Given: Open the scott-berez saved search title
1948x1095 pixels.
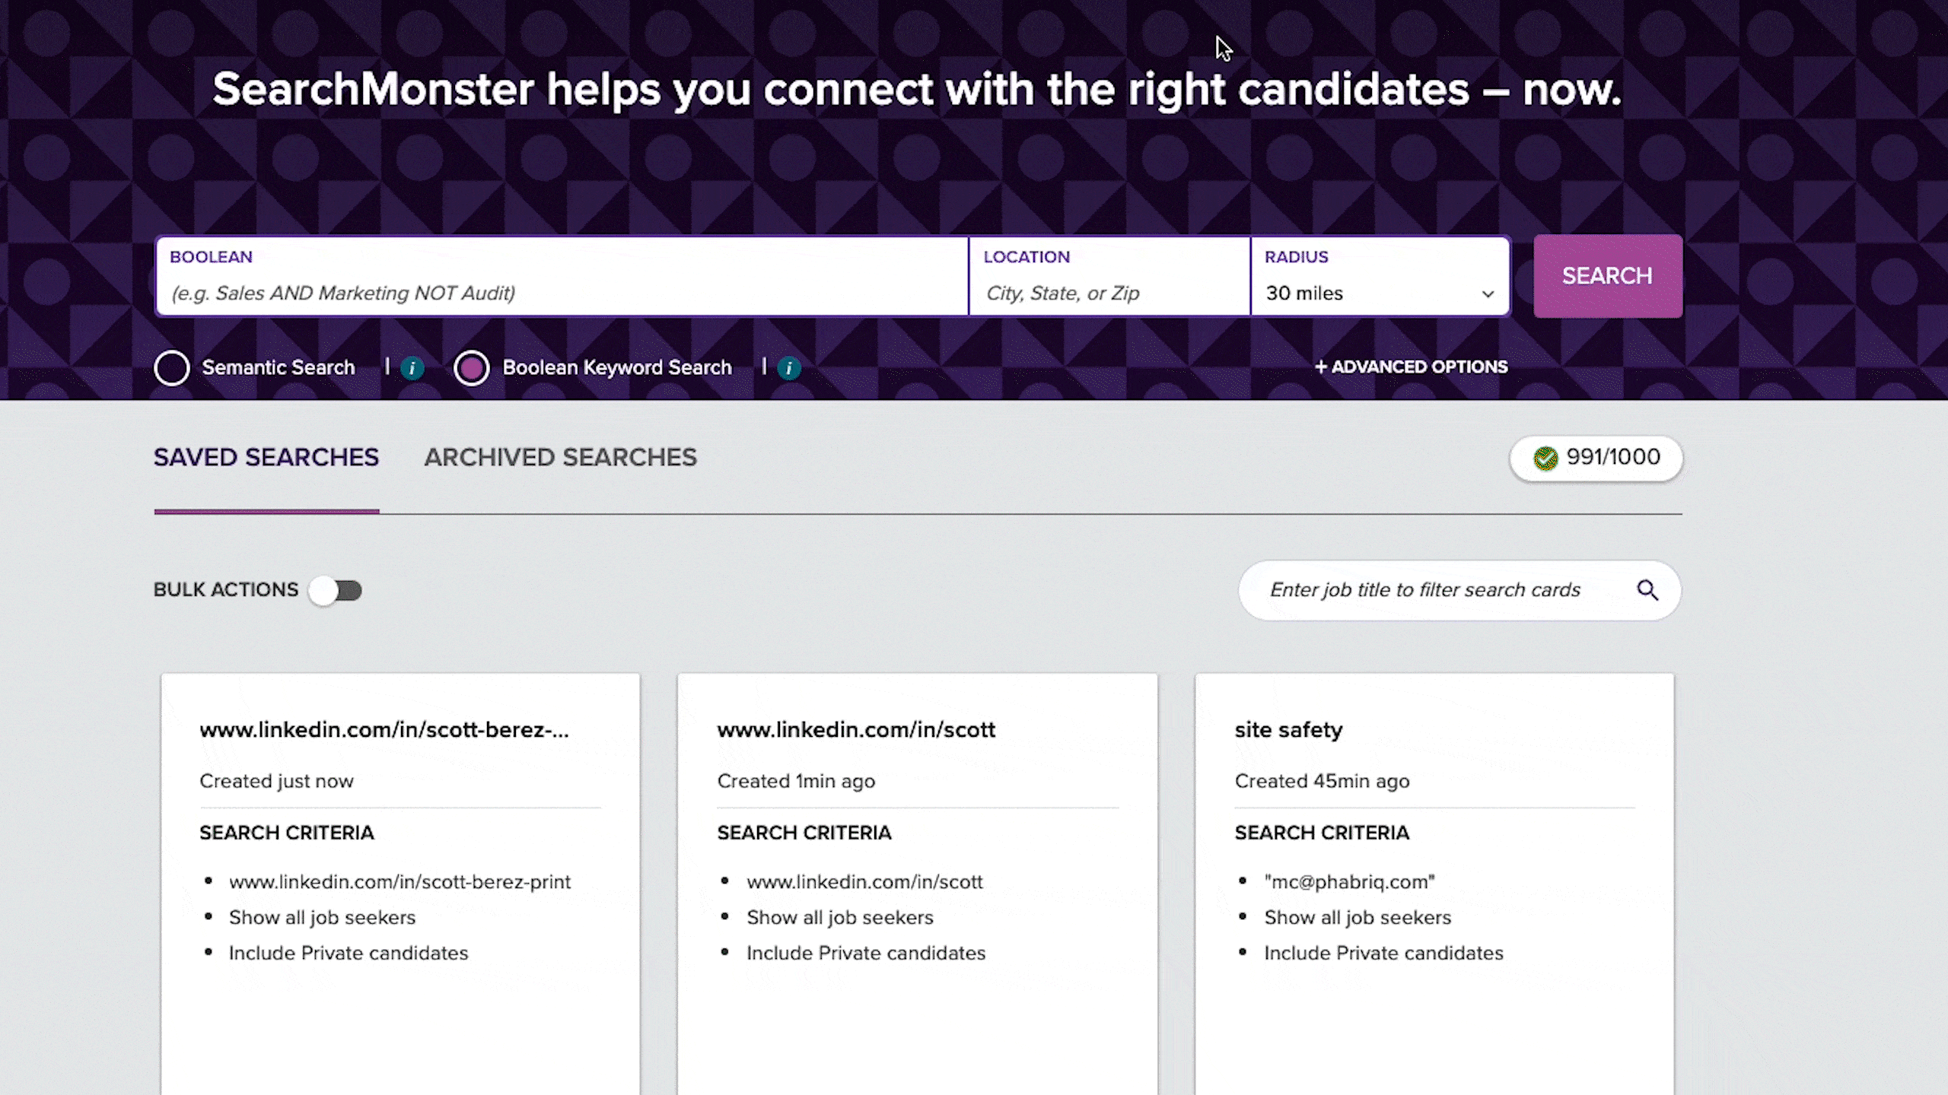Looking at the screenshot, I should click(x=384, y=729).
